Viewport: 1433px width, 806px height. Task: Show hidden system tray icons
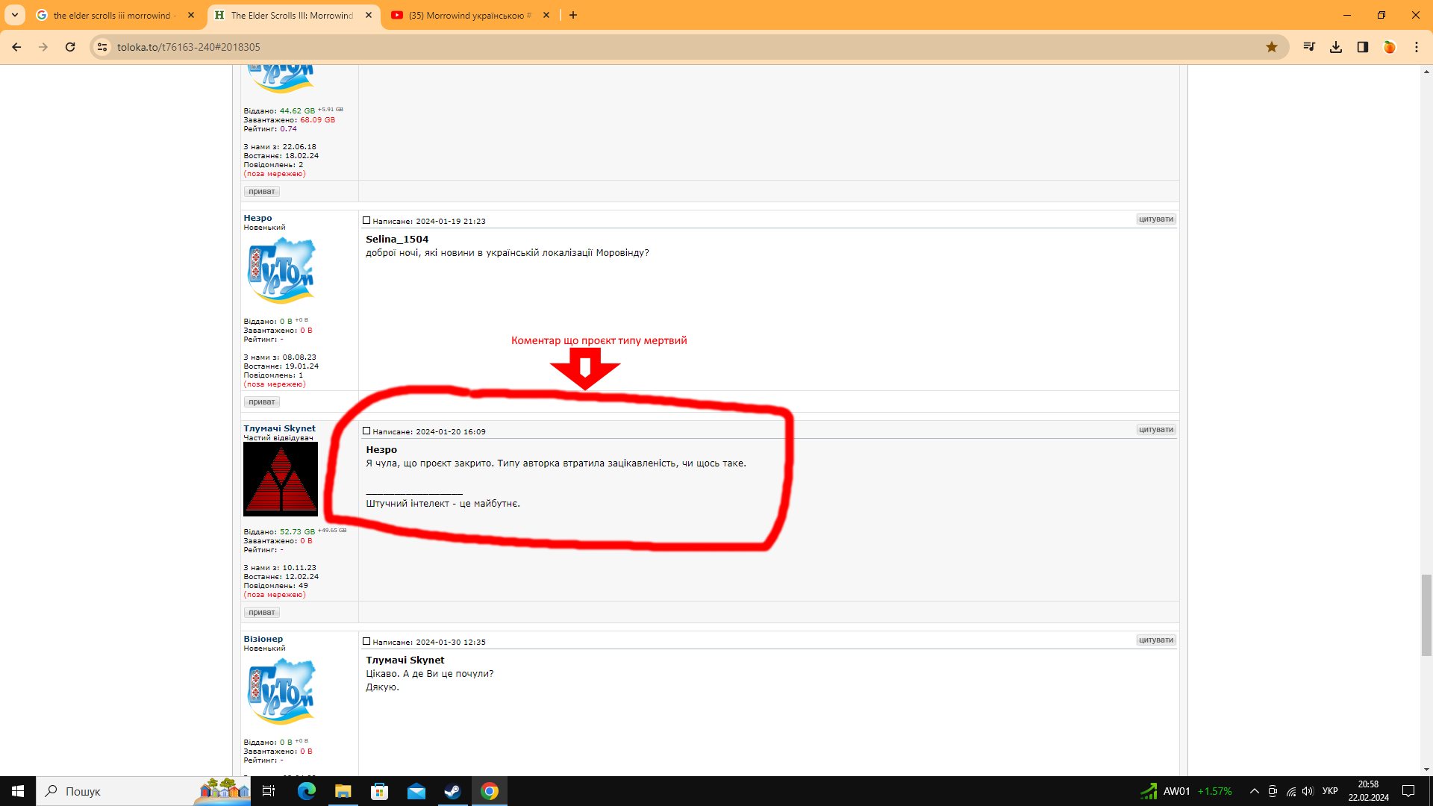1254,791
